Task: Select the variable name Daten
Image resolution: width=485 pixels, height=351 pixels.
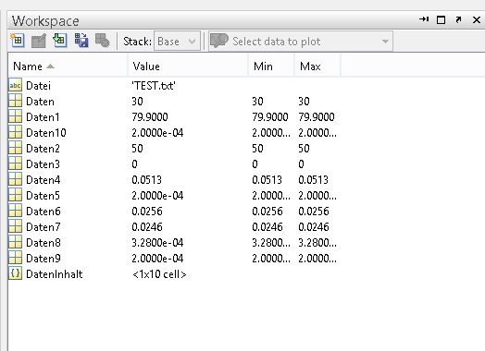Action: click(40, 102)
